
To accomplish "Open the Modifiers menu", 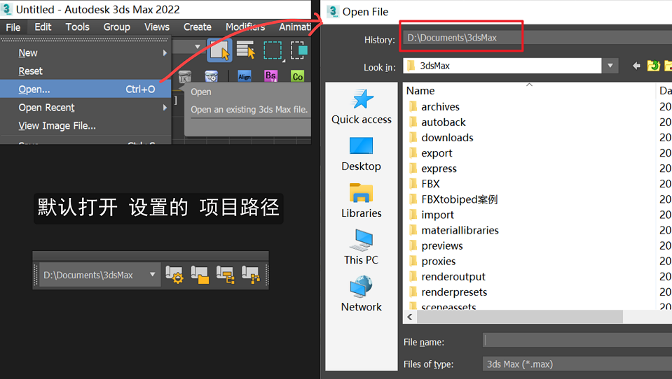I will pyautogui.click(x=245, y=27).
